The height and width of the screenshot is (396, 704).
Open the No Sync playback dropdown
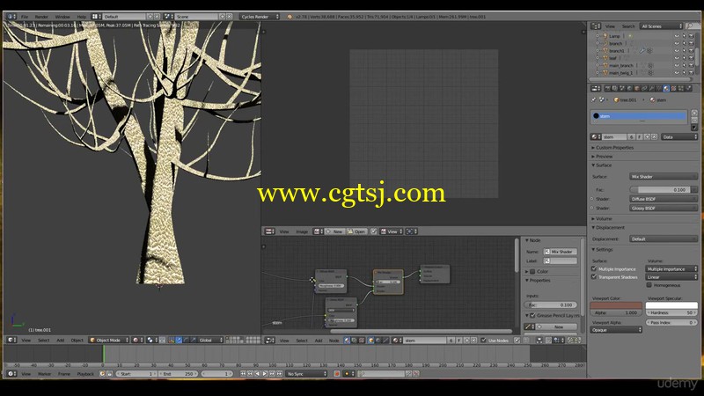tap(306, 373)
